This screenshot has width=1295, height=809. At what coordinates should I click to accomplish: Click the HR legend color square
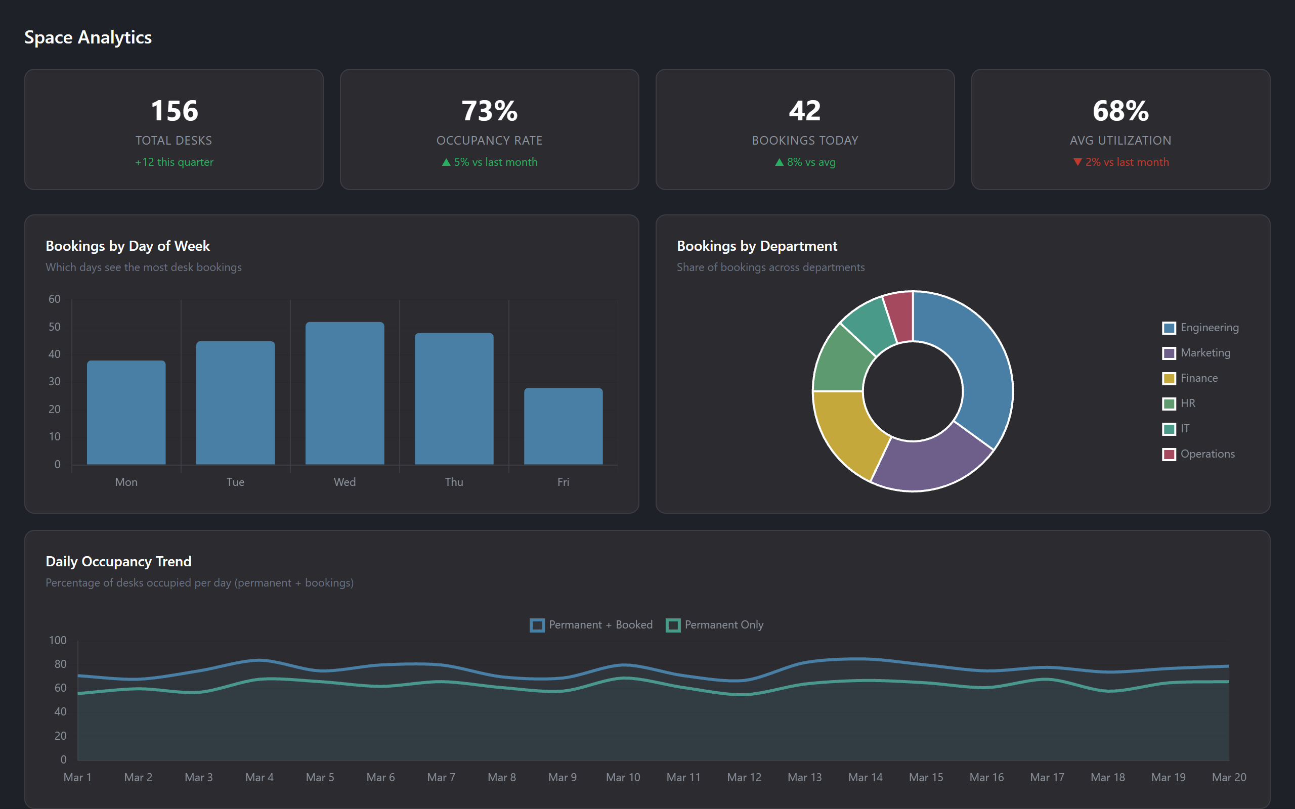tap(1168, 403)
